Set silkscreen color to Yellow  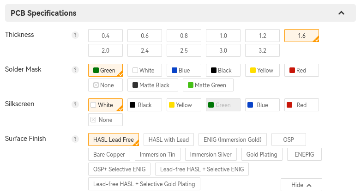coord(184,105)
